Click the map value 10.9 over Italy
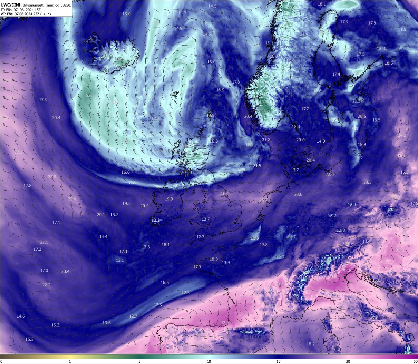The width and height of the screenshot is (418, 364). point(374,317)
